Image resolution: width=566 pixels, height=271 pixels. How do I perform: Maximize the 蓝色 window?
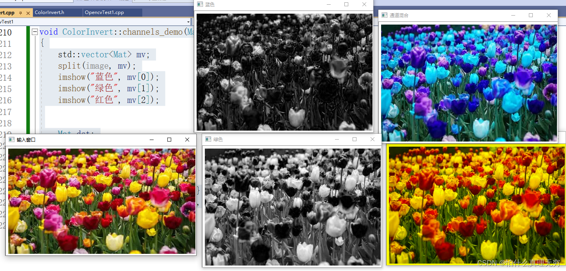[x=346, y=4]
